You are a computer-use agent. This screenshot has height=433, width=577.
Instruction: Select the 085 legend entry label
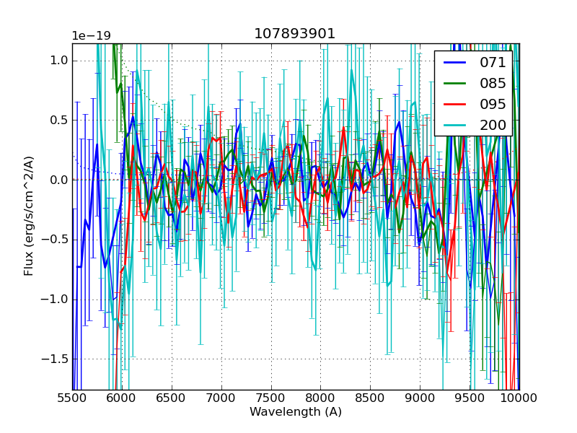(493, 84)
